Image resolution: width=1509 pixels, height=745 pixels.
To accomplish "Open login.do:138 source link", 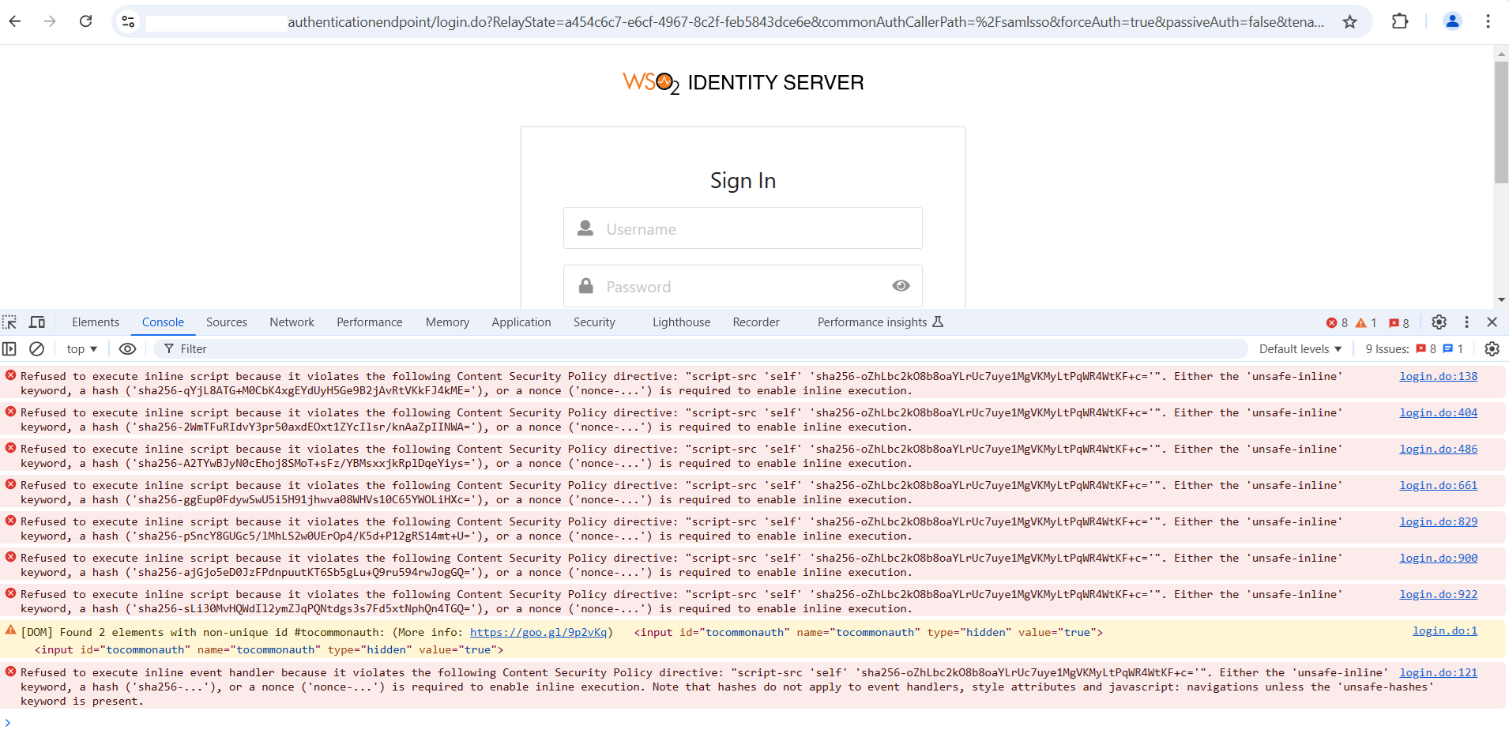I will tap(1437, 376).
